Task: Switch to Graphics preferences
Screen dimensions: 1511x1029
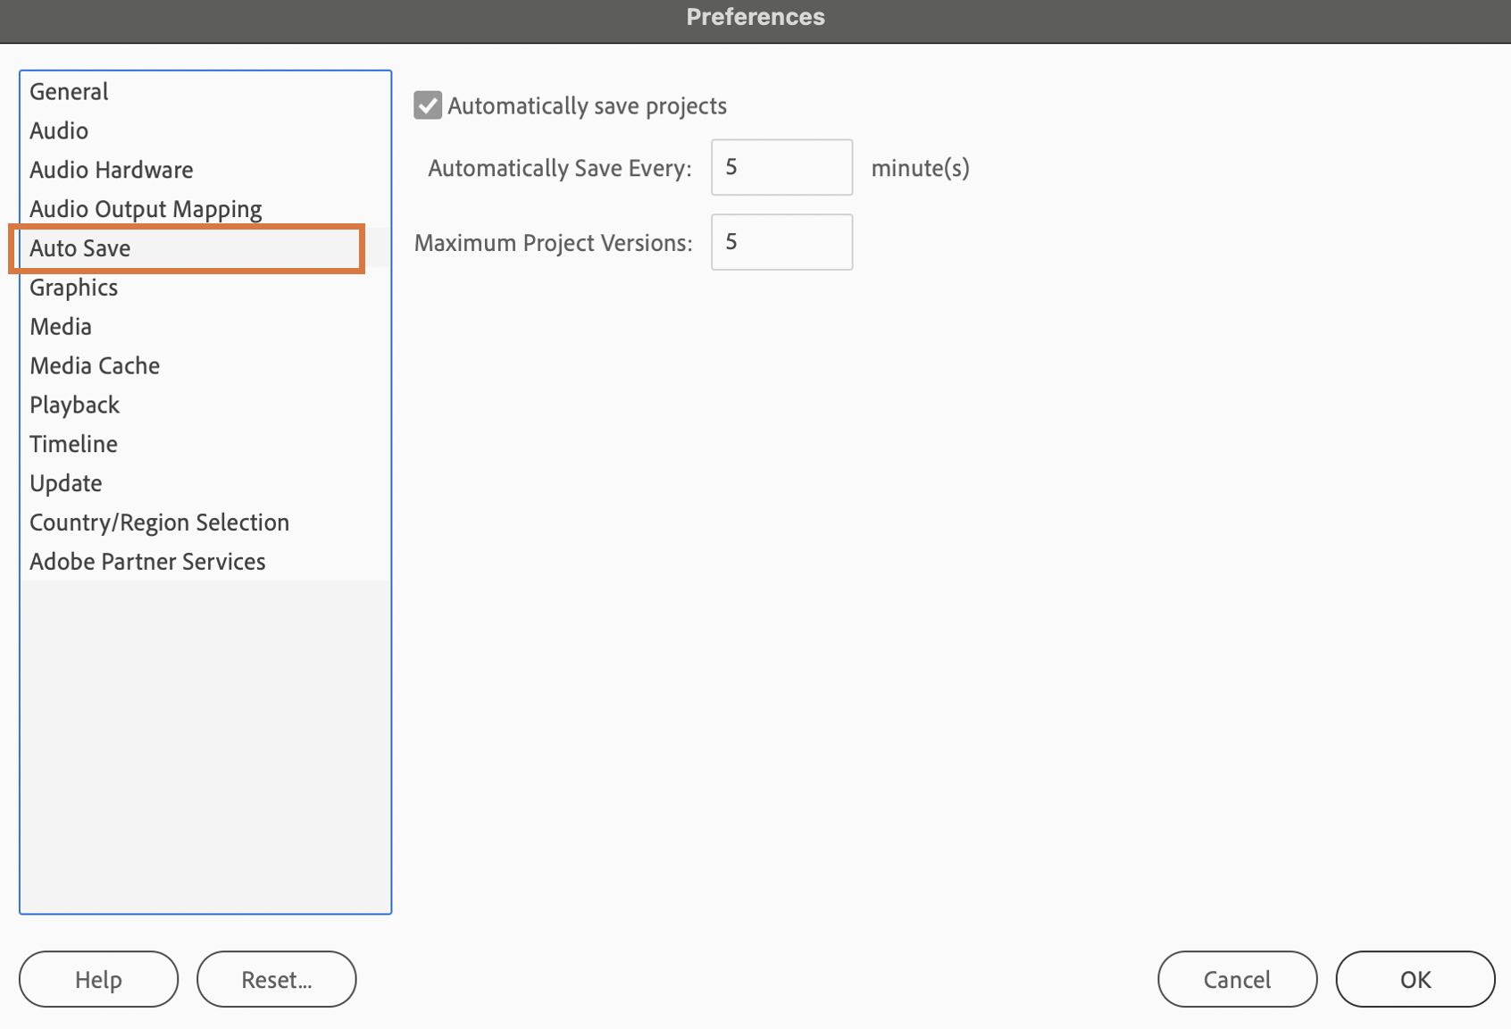Action: [x=73, y=288]
